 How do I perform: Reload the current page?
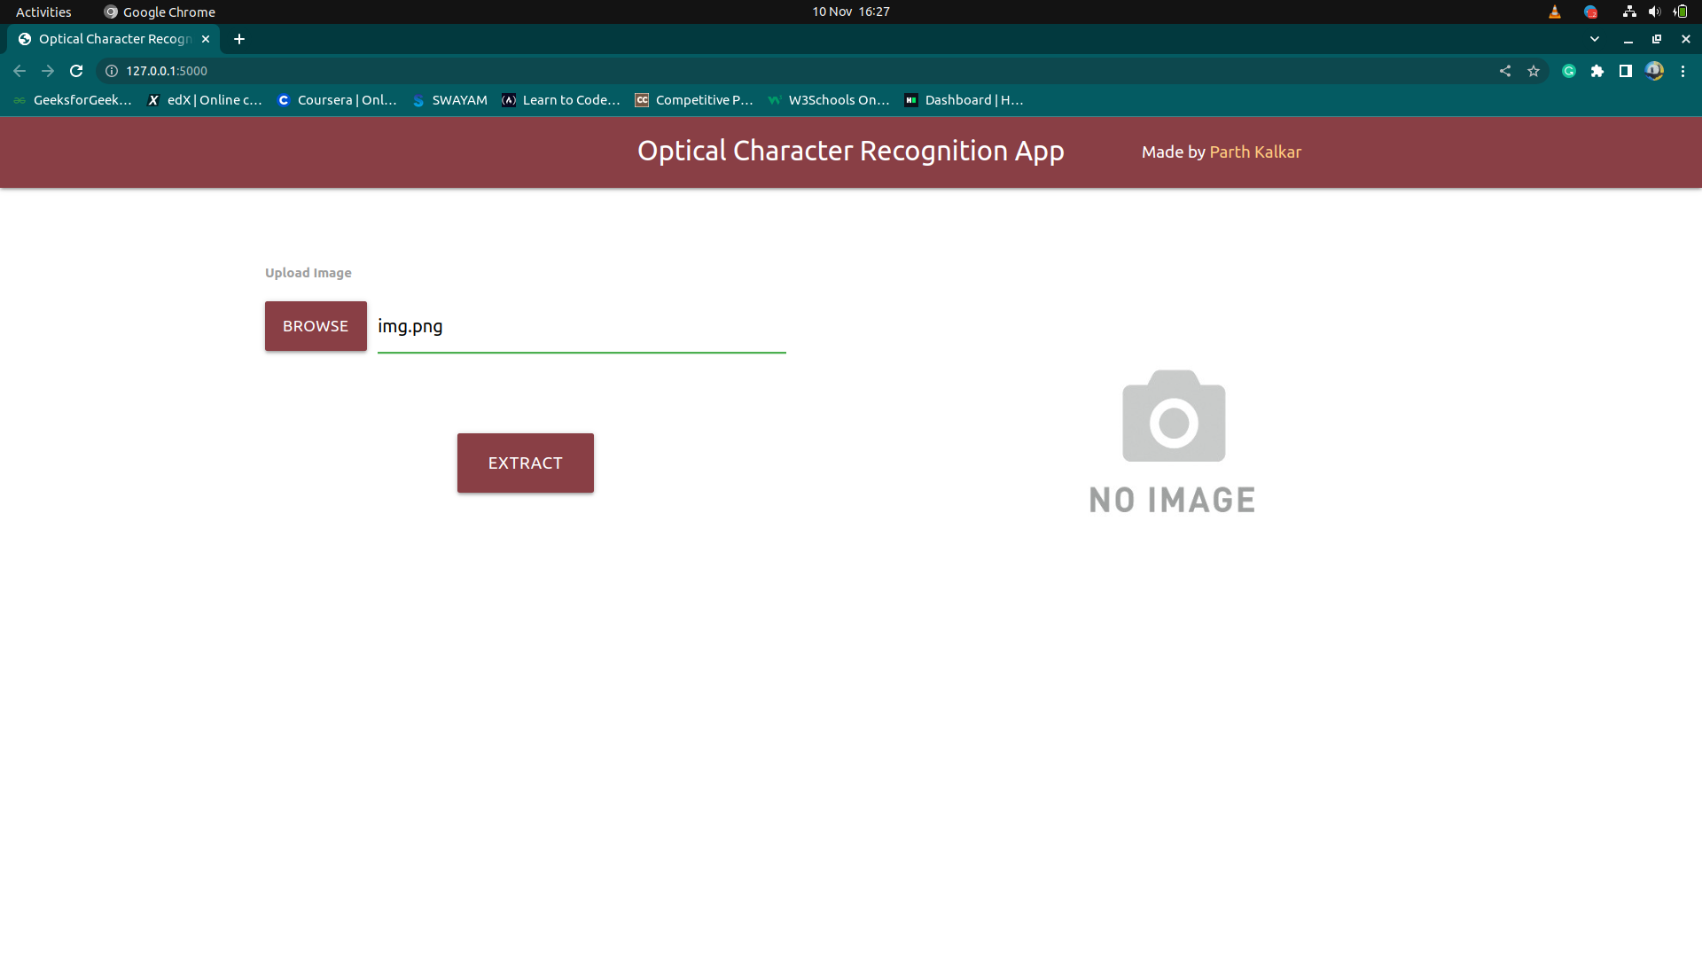point(76,71)
